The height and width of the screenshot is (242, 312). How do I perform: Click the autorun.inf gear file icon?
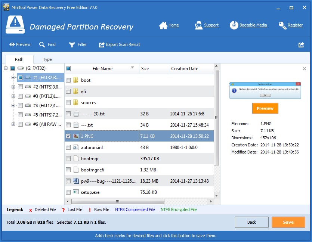(x=75, y=148)
